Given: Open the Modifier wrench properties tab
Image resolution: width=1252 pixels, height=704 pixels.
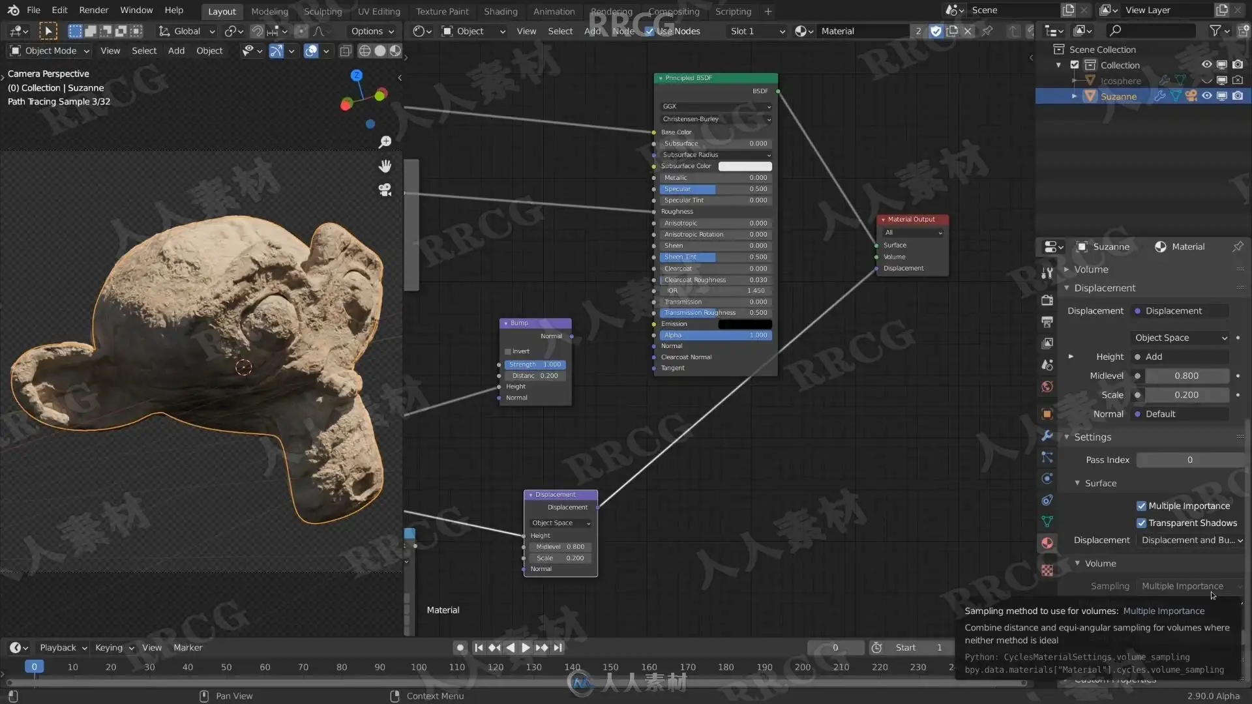Looking at the screenshot, I should coord(1047,435).
